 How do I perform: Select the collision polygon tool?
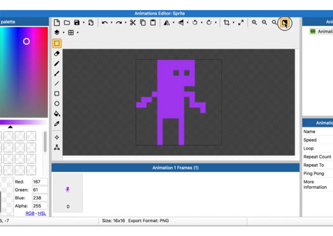[57, 147]
